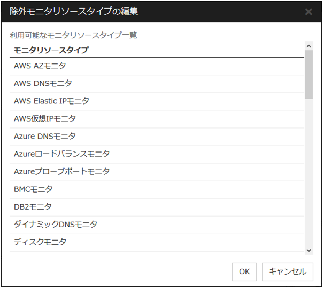This screenshot has width=323, height=288.
Task: Select Azure DNSモニタ row
Action: pyautogui.click(x=45, y=137)
